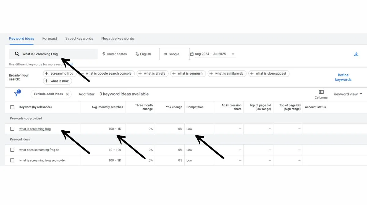
Task: Switch to the Forecast tab
Action: 50,39
